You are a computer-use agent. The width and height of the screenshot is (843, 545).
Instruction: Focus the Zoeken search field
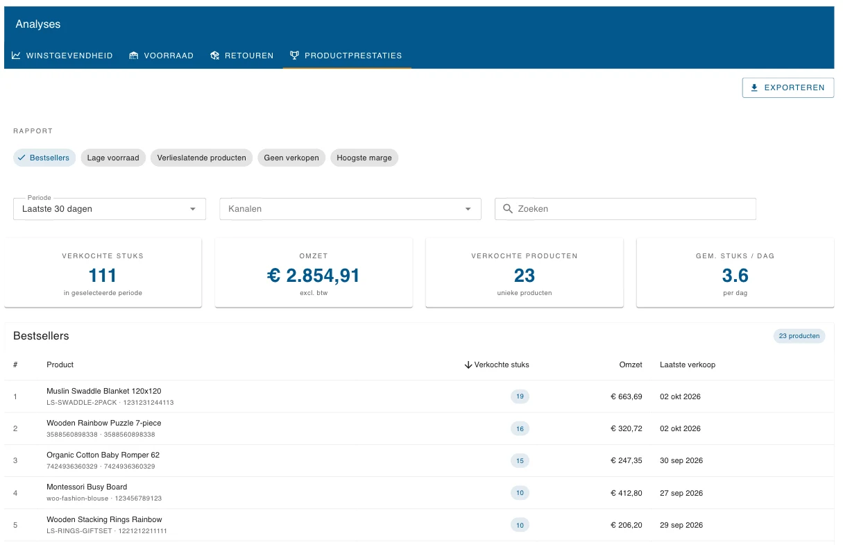click(625, 209)
